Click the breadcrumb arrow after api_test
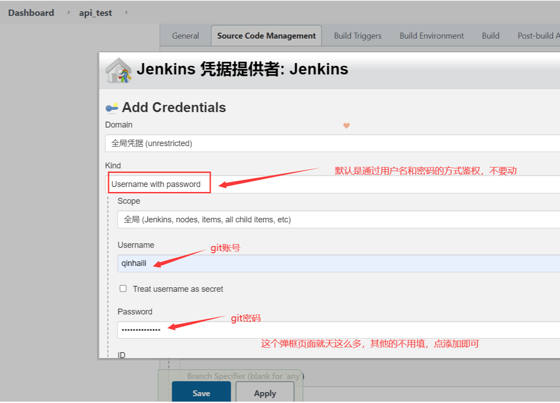The image size is (560, 403). (x=126, y=12)
